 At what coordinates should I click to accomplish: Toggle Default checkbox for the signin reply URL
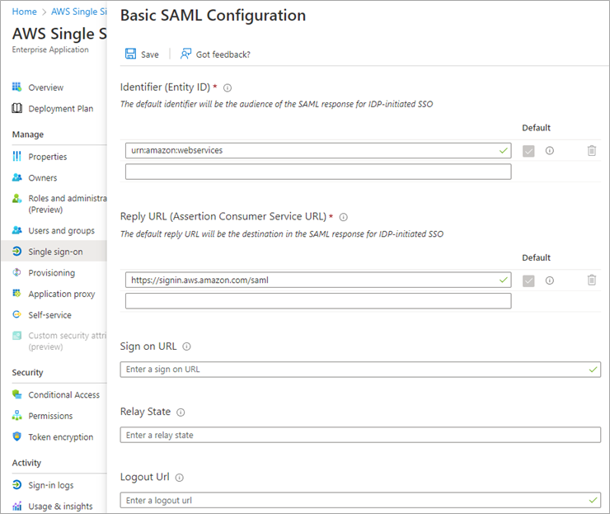coord(528,281)
